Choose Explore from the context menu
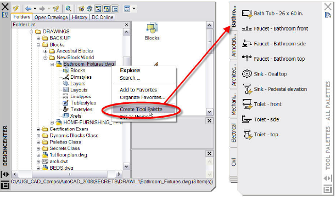The image size is (336, 197). [x=130, y=70]
